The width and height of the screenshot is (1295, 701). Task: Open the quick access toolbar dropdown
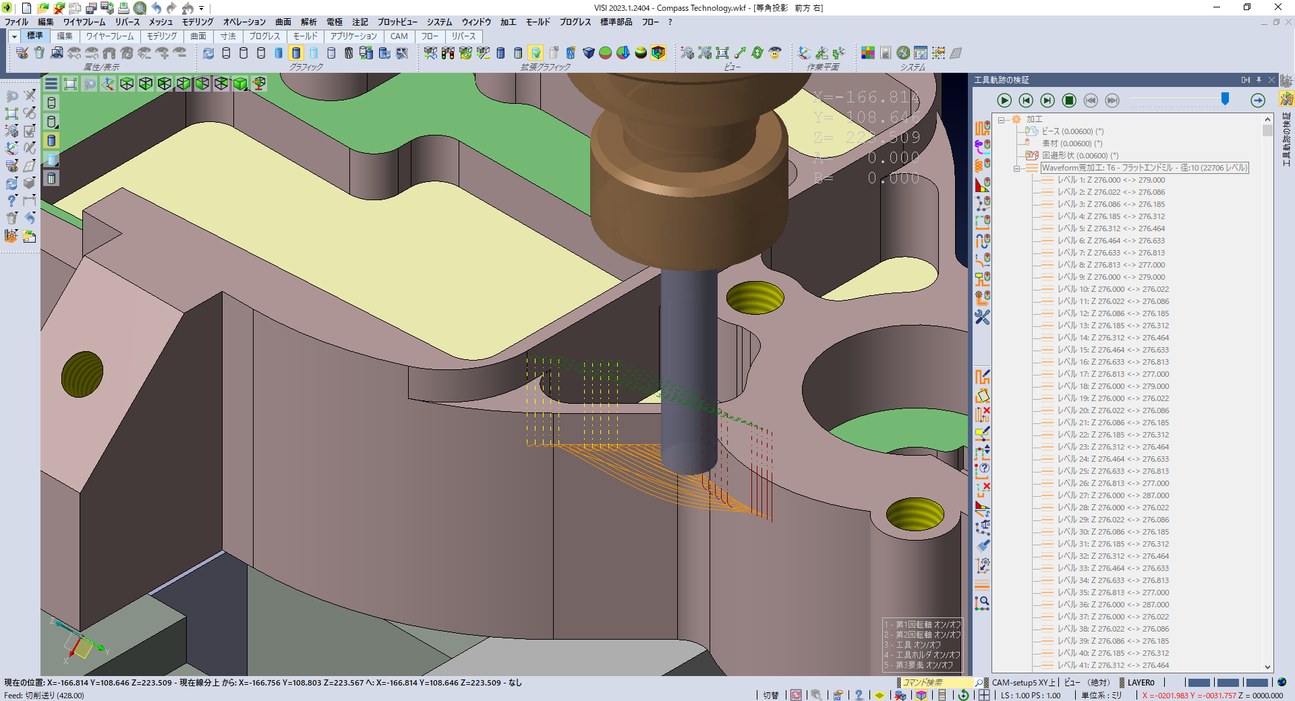pyautogui.click(x=201, y=8)
